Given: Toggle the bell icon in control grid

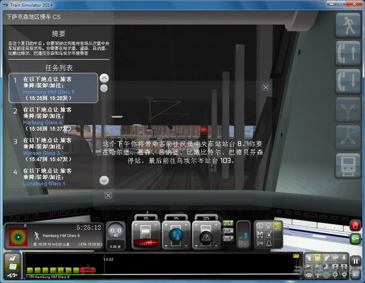Looking at the screenshot, I should pos(268,243).
